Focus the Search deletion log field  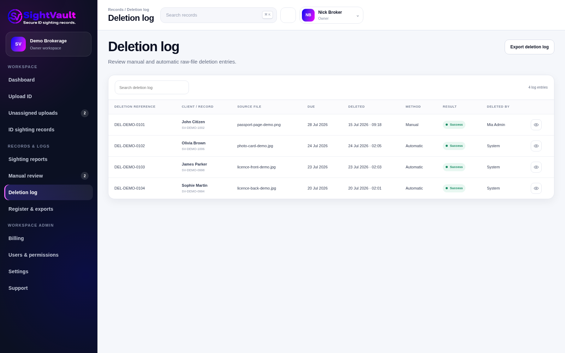152,88
